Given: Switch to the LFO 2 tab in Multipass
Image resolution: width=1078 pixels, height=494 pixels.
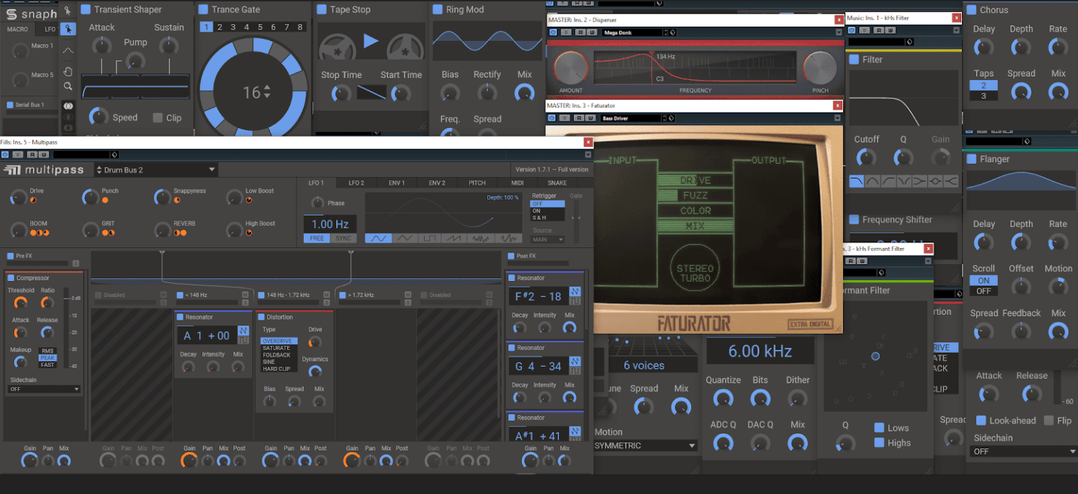Looking at the screenshot, I should coord(357,183).
